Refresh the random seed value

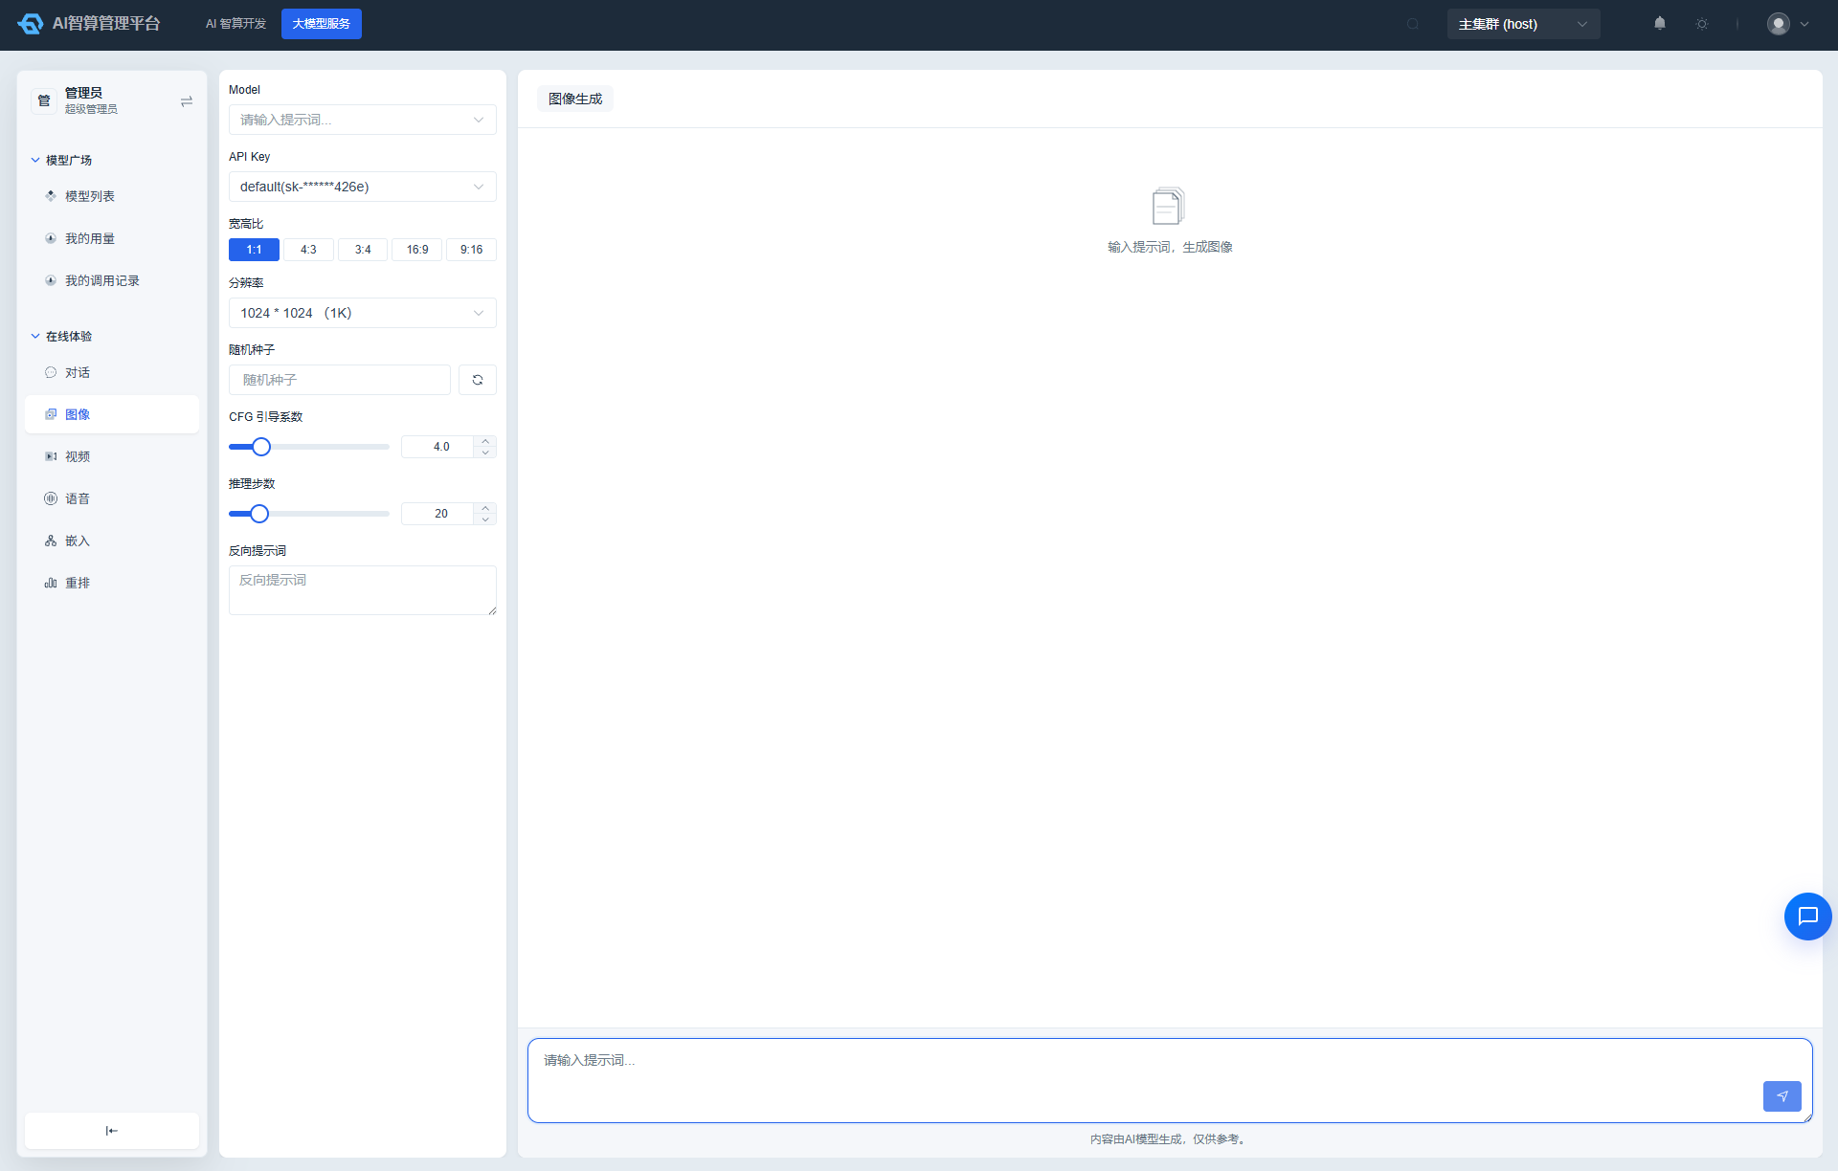[x=478, y=380]
